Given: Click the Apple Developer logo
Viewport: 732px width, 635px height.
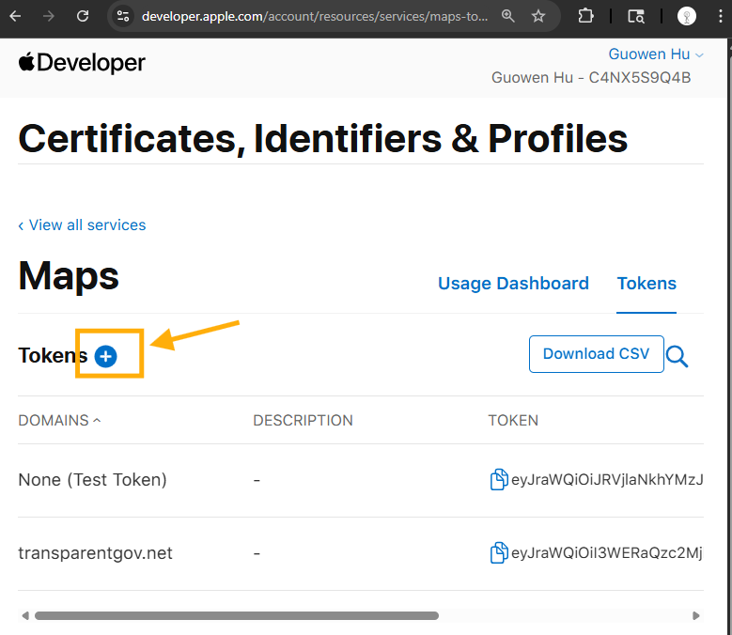Looking at the screenshot, I should pos(82,63).
